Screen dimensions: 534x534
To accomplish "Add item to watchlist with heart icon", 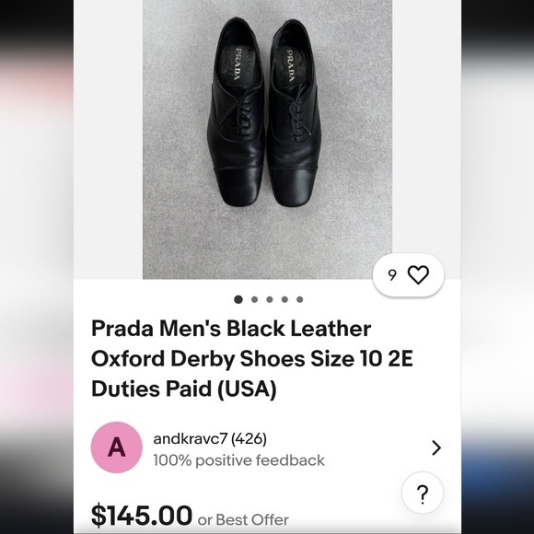I will point(418,275).
